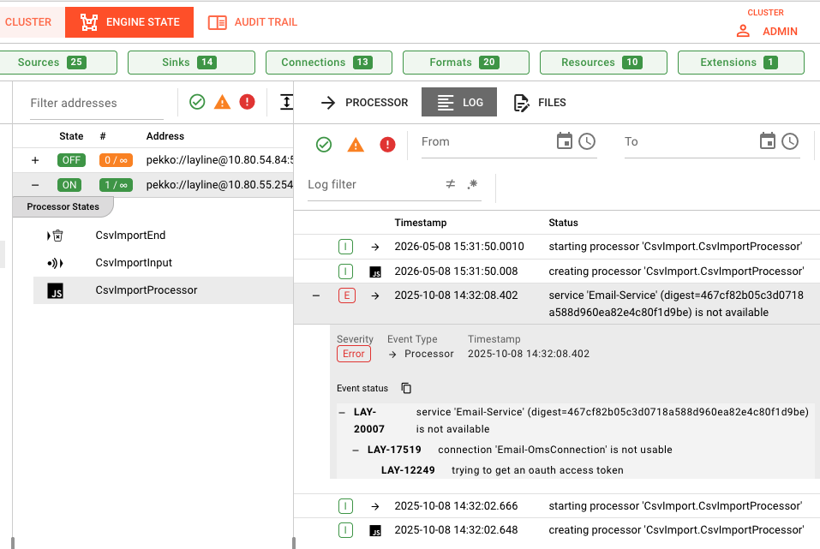Viewport: 820px width, 549px height.
Task: Click the expand-all rows icon in address toolbar
Action: click(286, 101)
